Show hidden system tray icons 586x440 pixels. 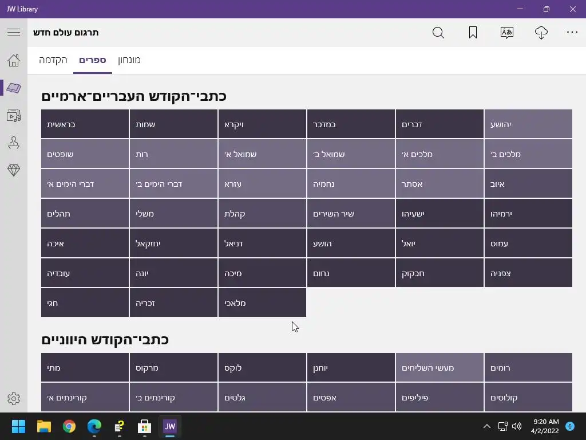[x=486, y=426]
